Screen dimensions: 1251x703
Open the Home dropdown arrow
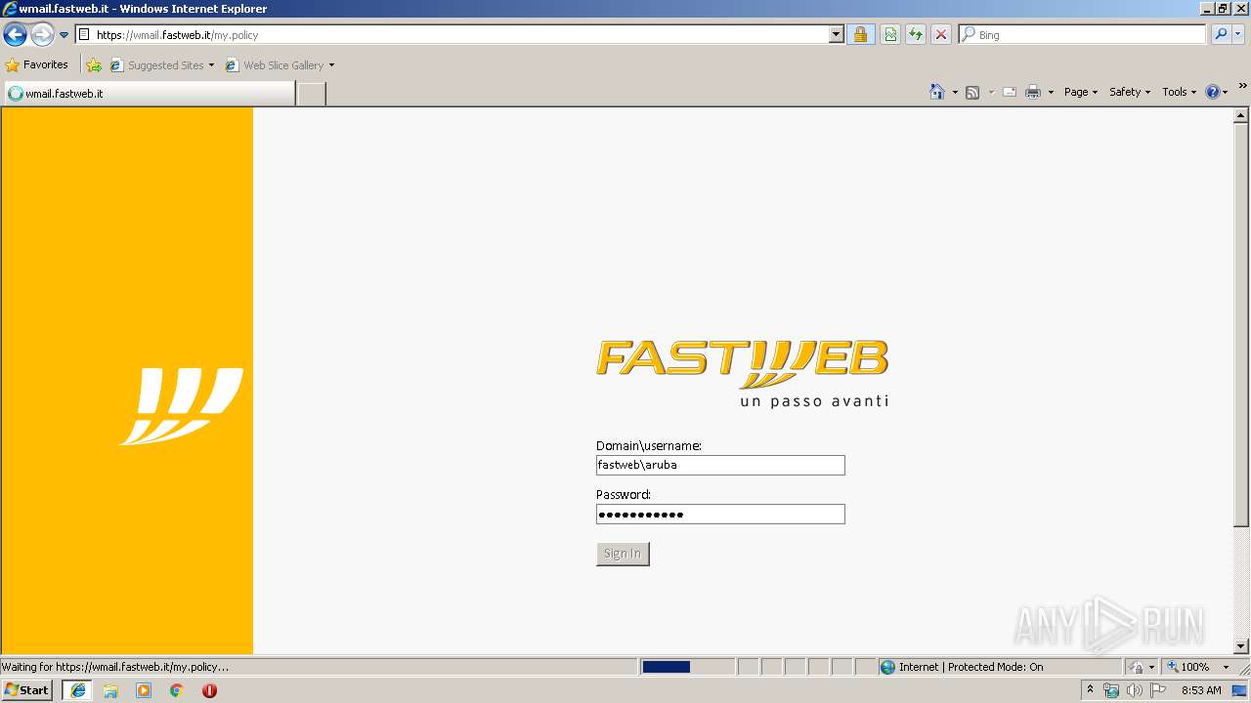pos(955,92)
